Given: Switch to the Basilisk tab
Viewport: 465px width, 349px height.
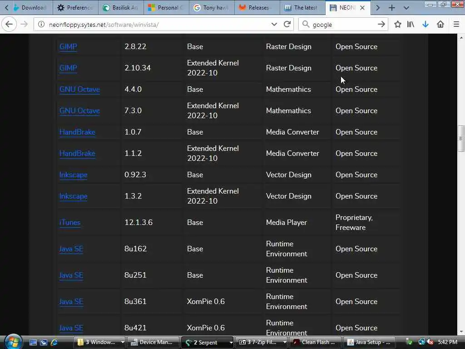Looking at the screenshot, I should 121,8.
